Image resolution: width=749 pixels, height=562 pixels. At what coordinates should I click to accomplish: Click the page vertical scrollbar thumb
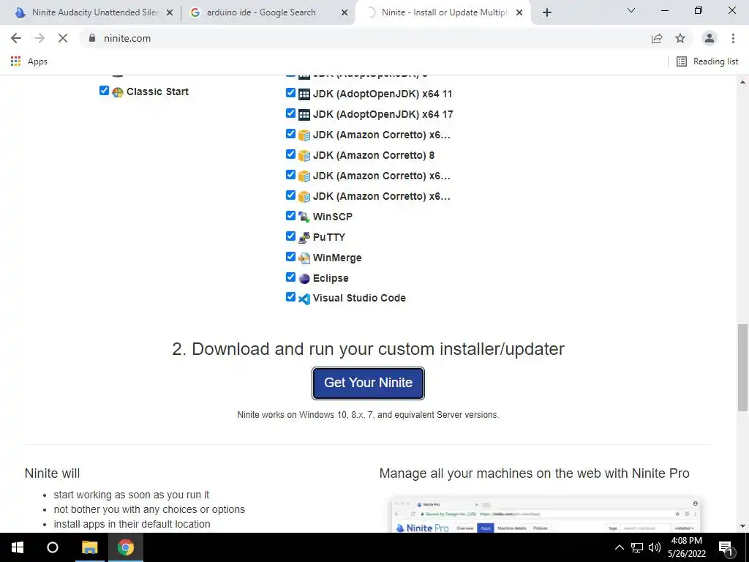point(742,367)
